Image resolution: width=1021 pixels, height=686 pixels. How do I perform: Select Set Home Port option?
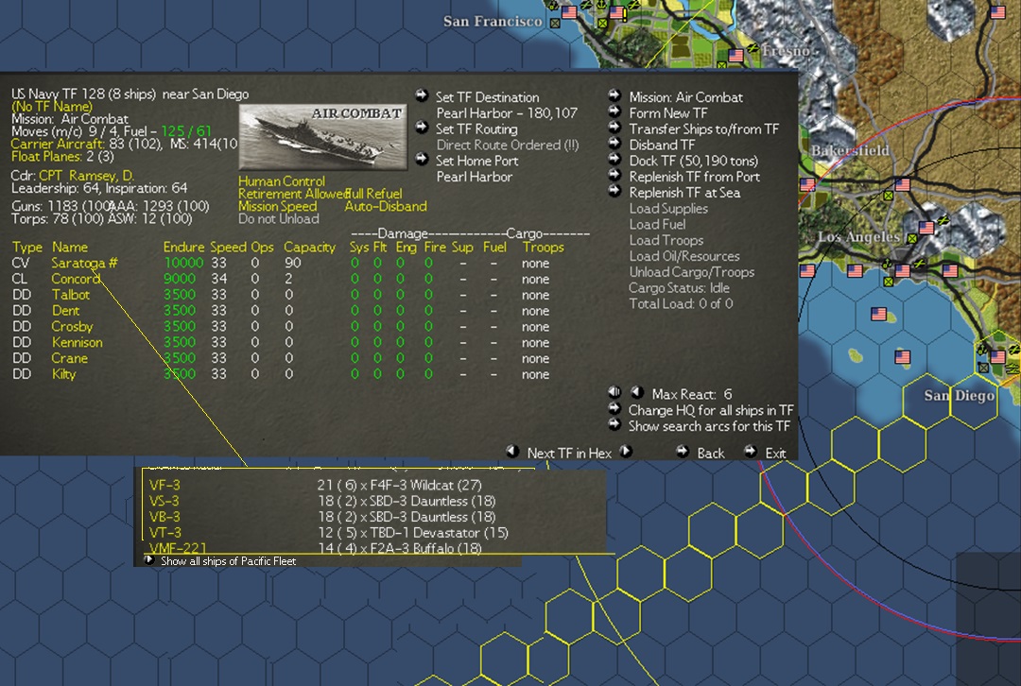(x=476, y=161)
